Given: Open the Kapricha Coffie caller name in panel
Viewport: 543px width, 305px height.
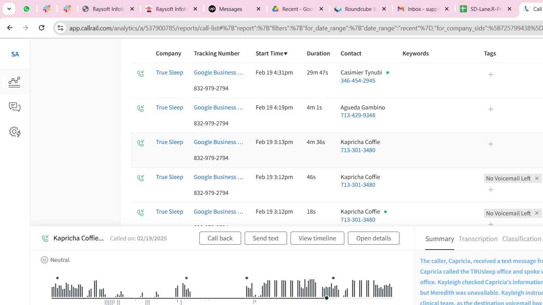Looking at the screenshot, I should (78, 238).
